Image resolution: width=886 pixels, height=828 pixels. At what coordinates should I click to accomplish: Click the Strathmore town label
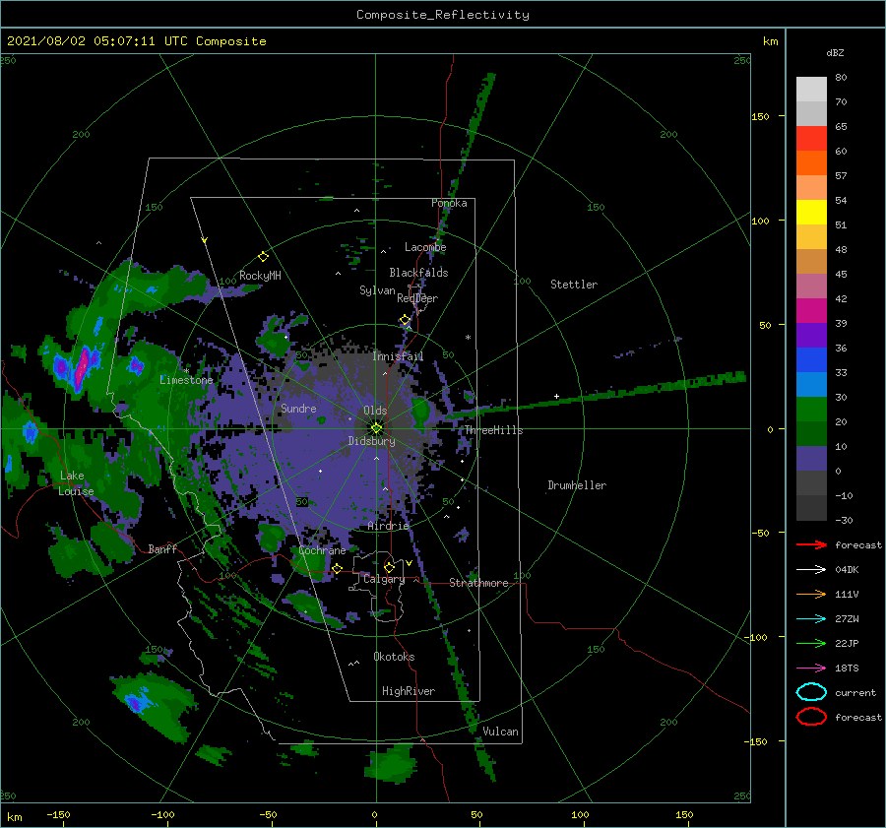[x=478, y=583]
